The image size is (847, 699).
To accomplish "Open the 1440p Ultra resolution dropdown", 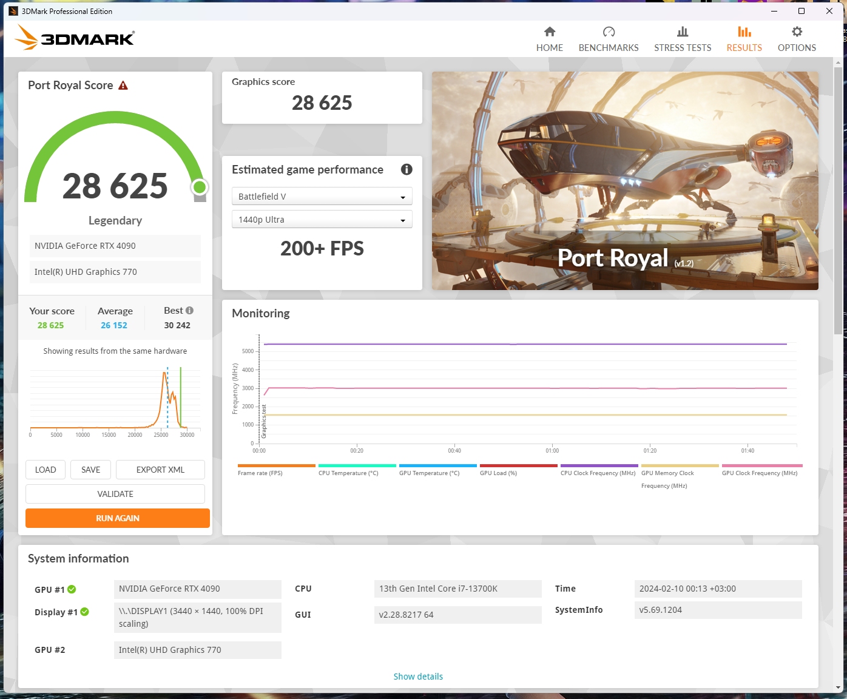I will click(x=322, y=220).
